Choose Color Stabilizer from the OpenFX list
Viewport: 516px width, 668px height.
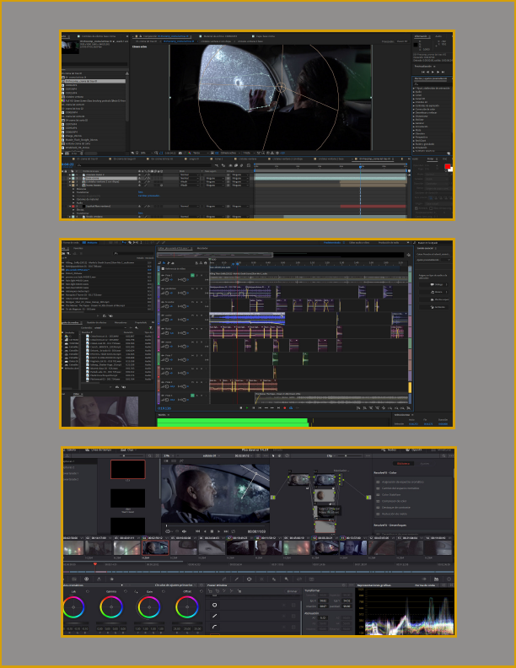pyautogui.click(x=391, y=494)
